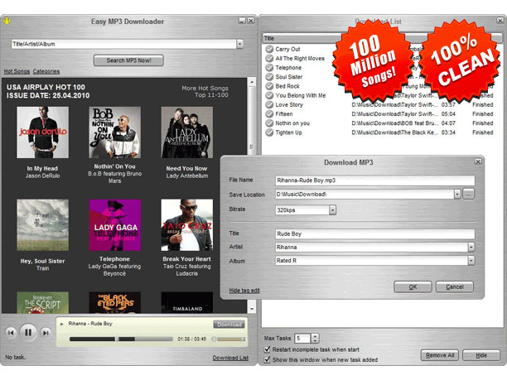Click the check icon beside Carry Out
The height and width of the screenshot is (380, 507).
[x=269, y=49]
